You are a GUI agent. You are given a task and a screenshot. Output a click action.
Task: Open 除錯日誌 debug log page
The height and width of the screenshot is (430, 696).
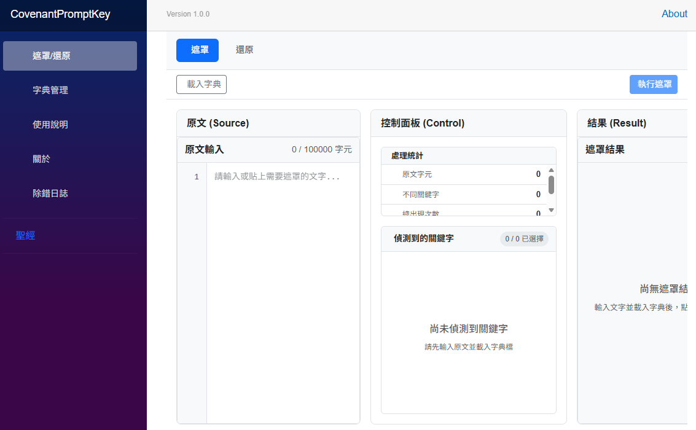[x=50, y=193]
